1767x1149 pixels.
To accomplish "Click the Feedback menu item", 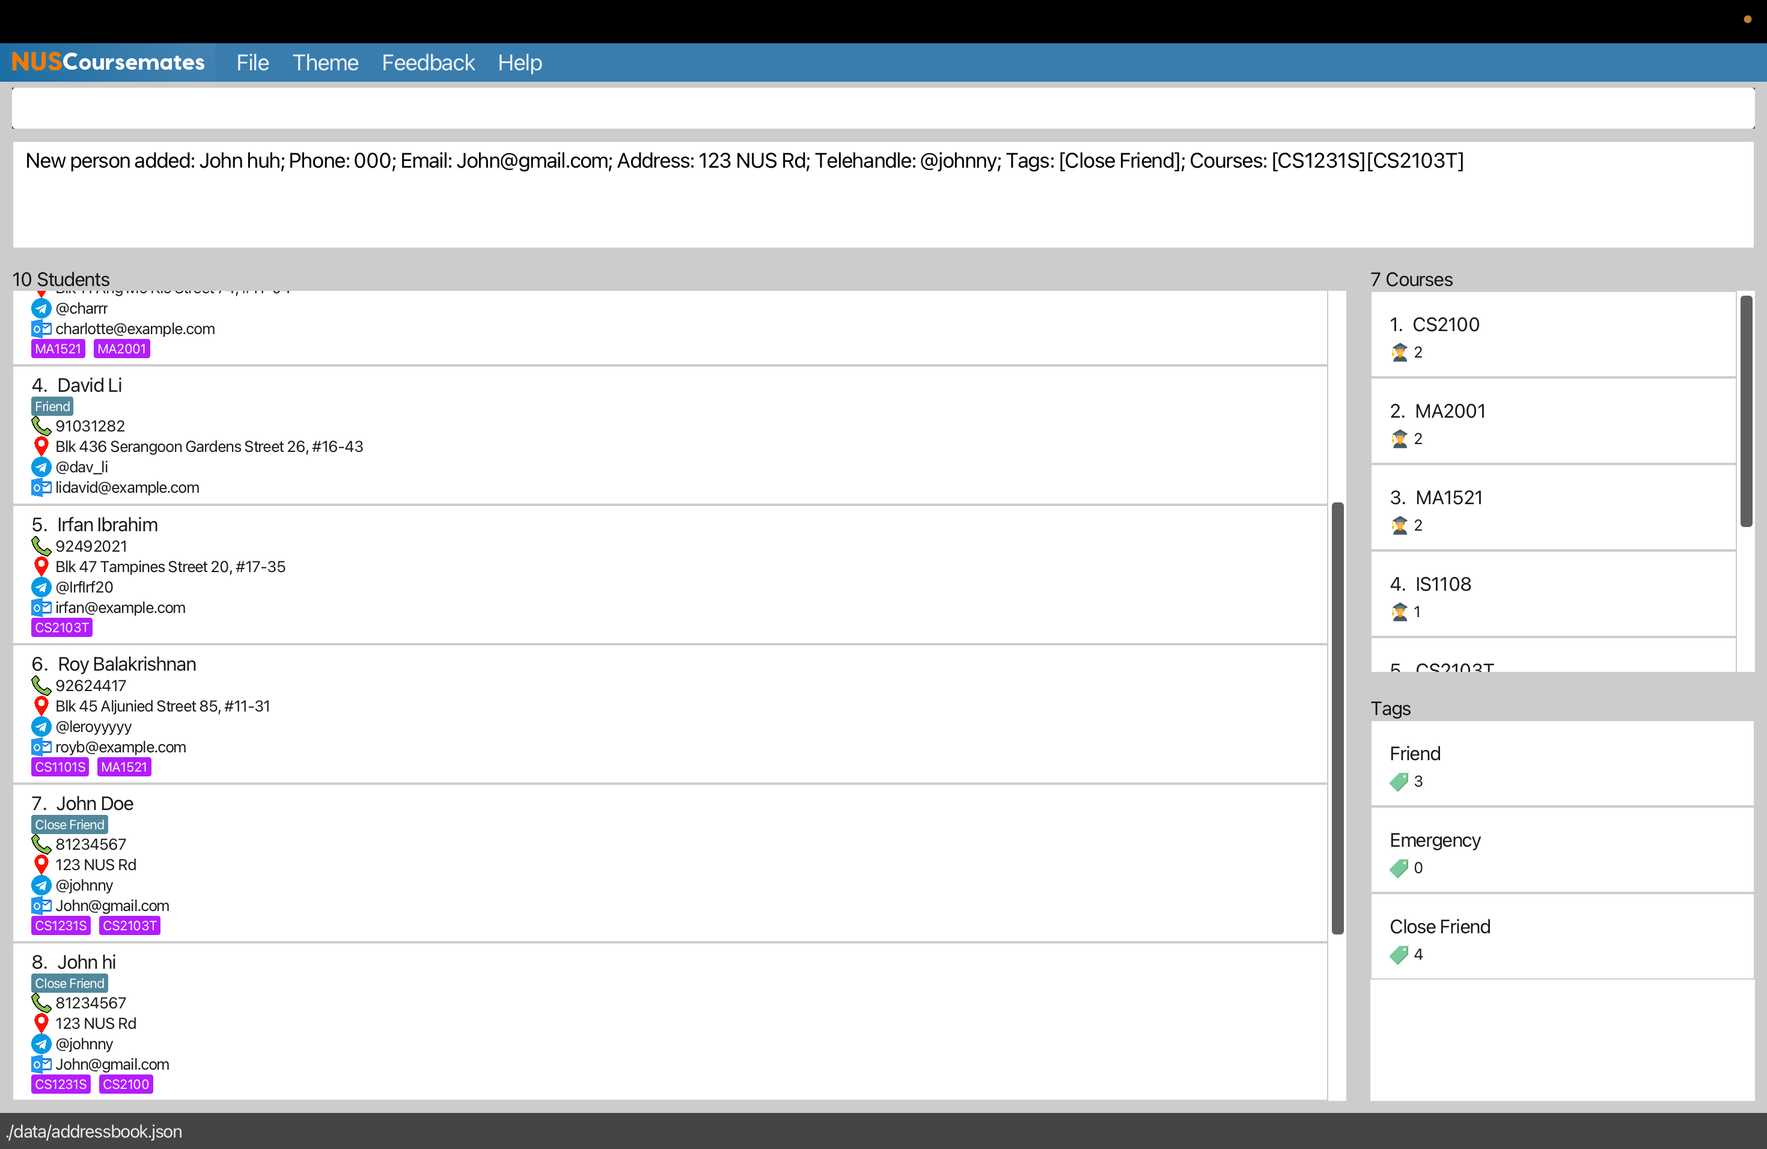I will click(x=427, y=62).
